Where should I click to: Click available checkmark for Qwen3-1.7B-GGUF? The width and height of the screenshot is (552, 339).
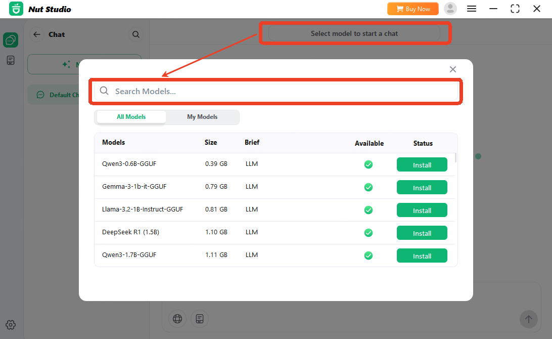(x=369, y=256)
